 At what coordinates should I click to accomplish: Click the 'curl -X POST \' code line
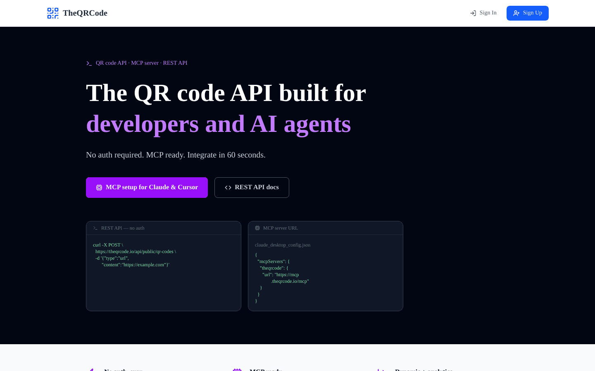point(108,245)
